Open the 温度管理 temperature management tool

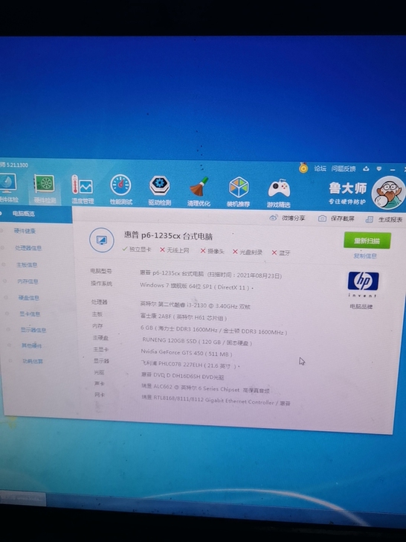pos(82,189)
